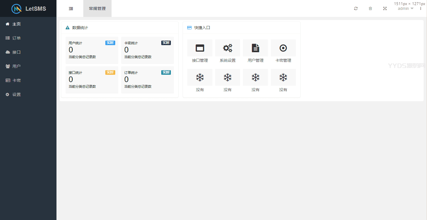Open the vertical three-dots more menu
This screenshot has width=427, height=220.
[x=421, y=8]
